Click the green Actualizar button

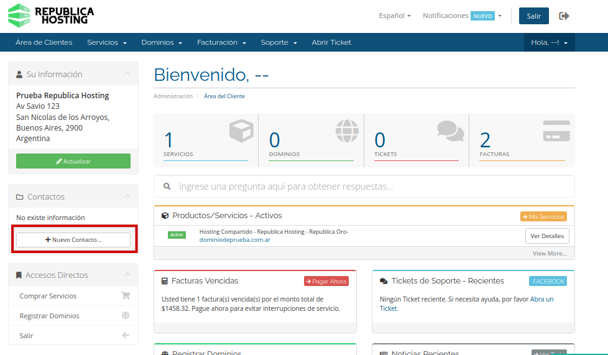tap(73, 161)
